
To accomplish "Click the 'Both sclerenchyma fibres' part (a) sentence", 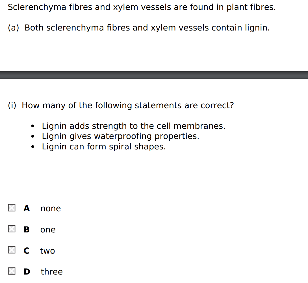I will 147,28.
